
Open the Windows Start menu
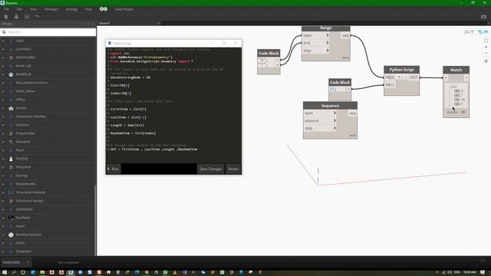tap(5, 272)
